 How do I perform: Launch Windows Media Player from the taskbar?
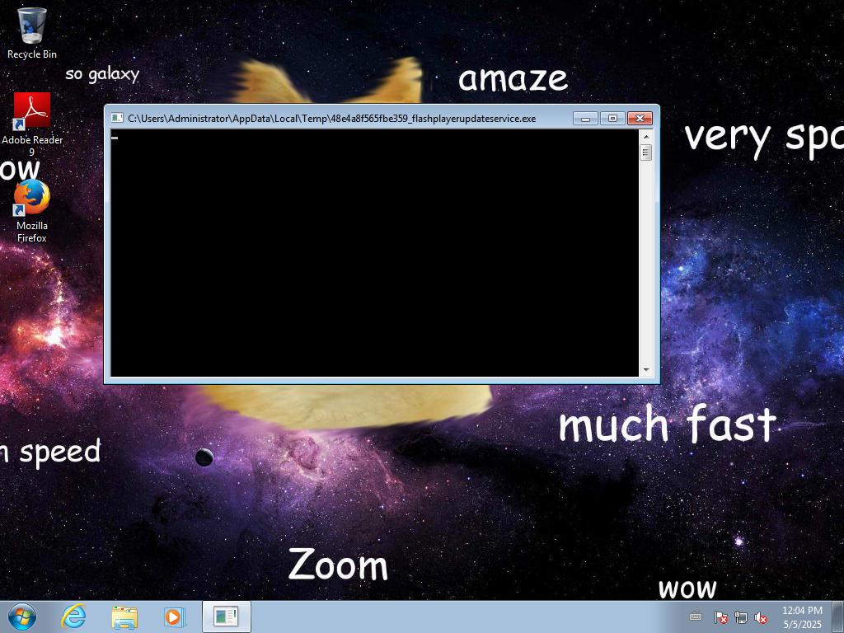[x=175, y=617]
